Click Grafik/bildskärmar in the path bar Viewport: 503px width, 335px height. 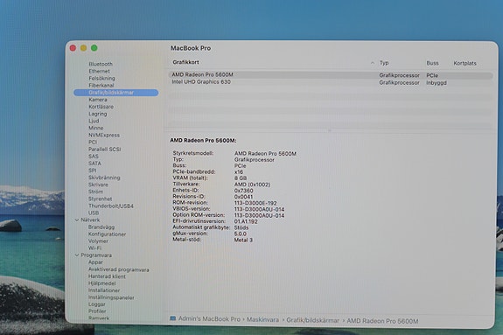tap(313, 320)
